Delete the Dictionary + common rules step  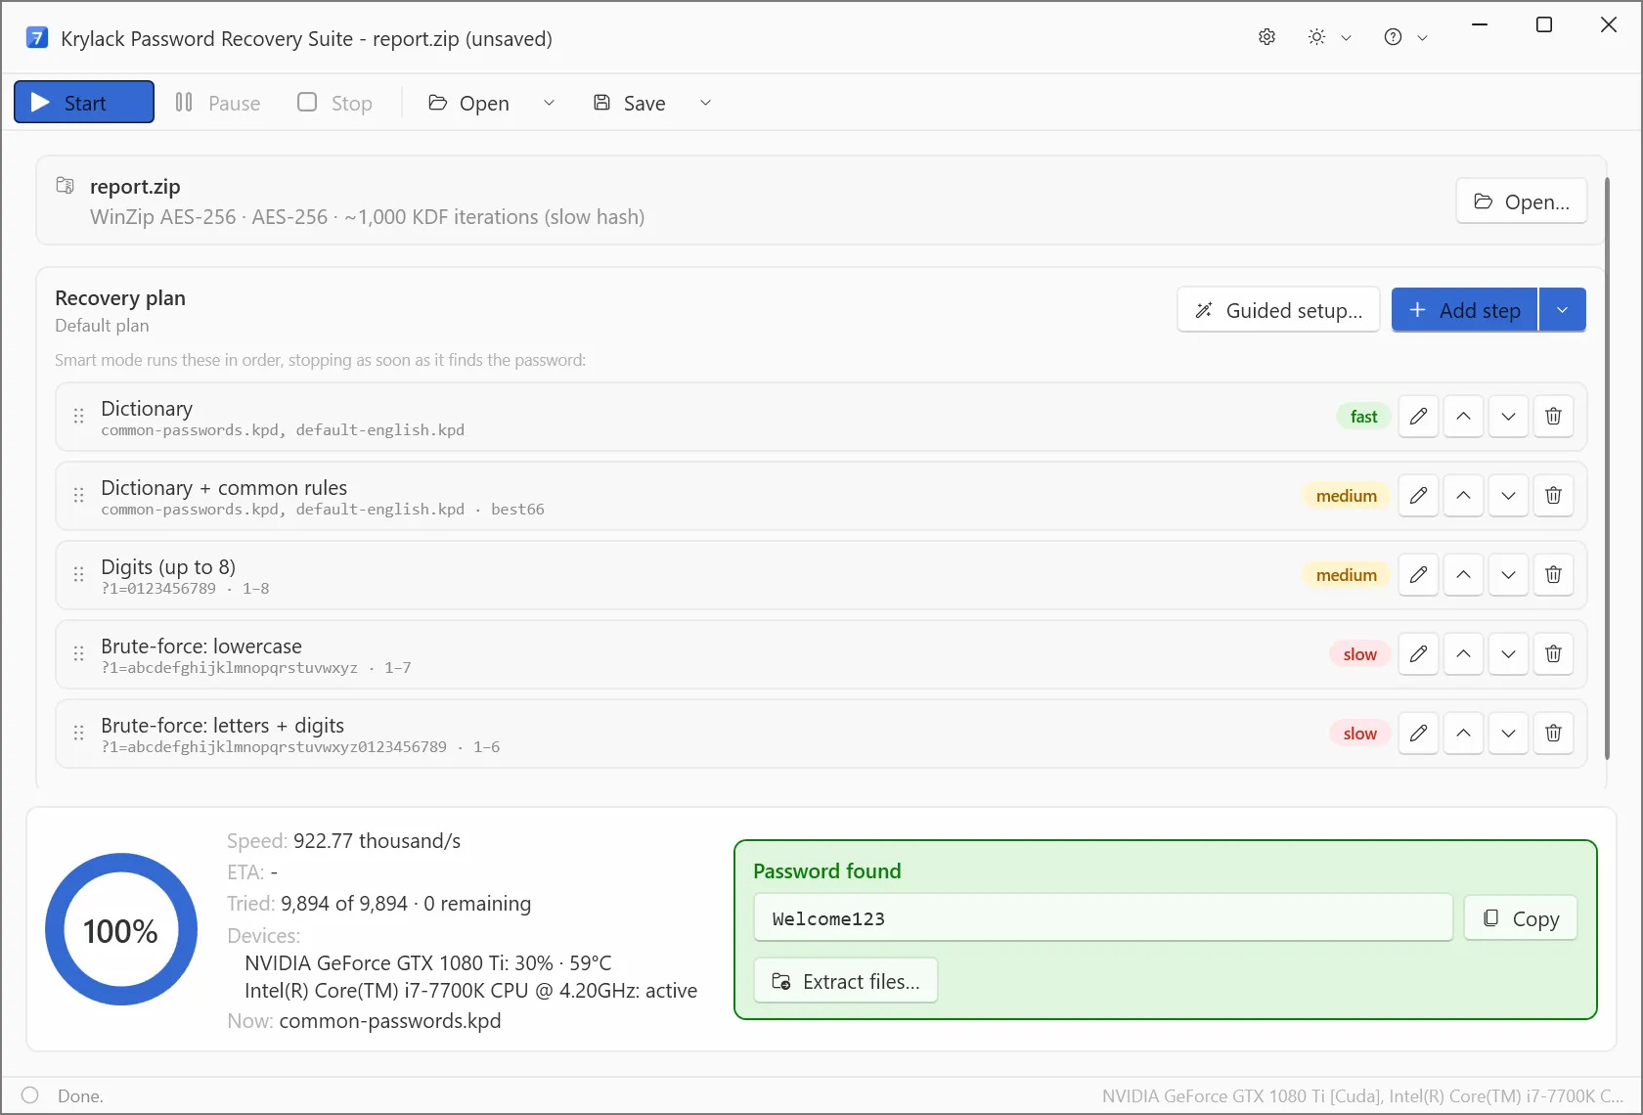(x=1553, y=496)
